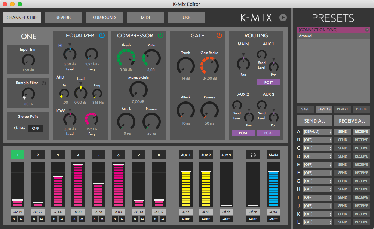Switch to the REVERB tab
Viewport: 374px width, 229px height.
tap(63, 17)
